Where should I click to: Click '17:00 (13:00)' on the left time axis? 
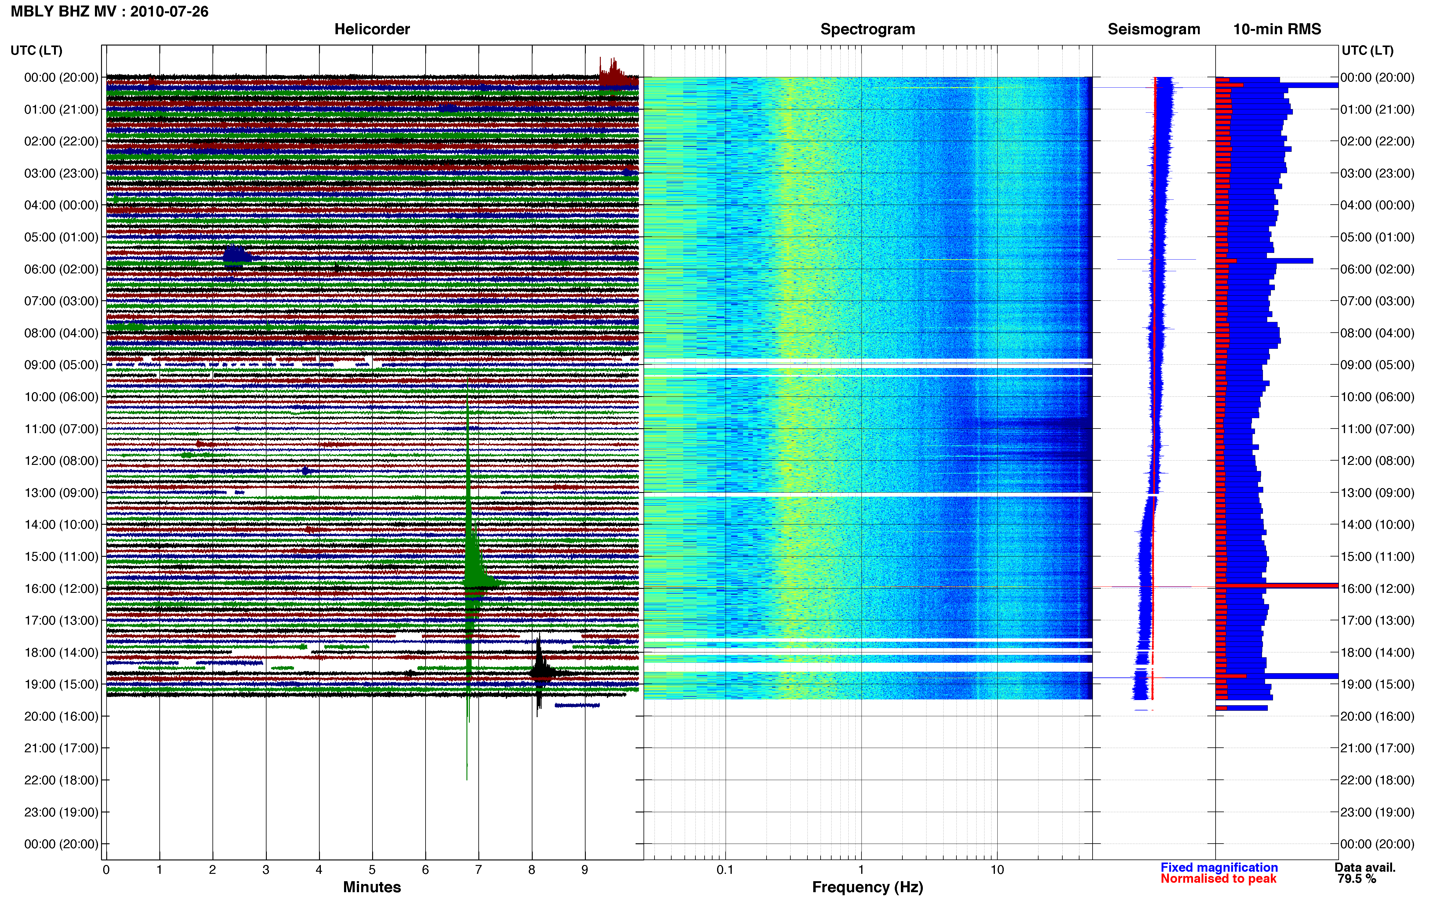coord(61,621)
